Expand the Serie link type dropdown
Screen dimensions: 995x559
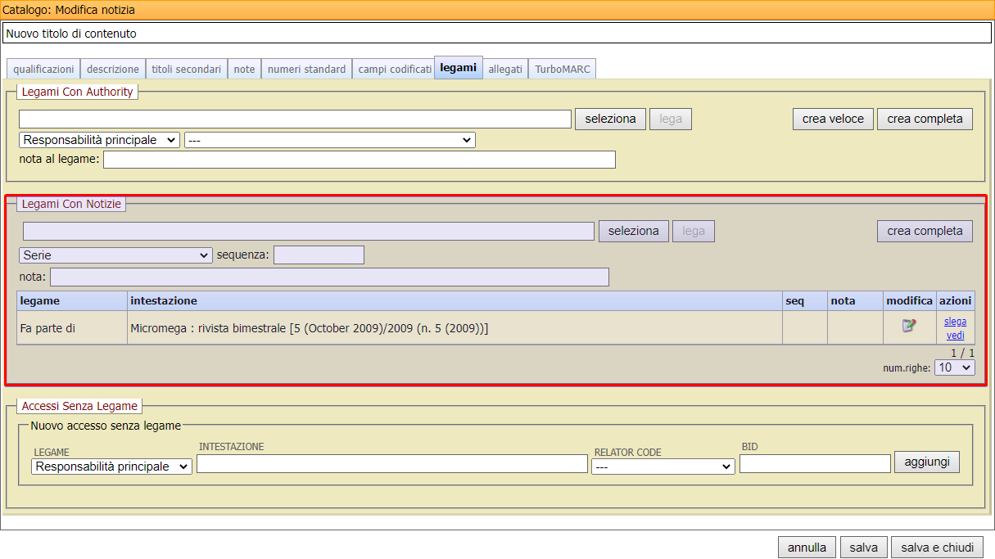115,255
